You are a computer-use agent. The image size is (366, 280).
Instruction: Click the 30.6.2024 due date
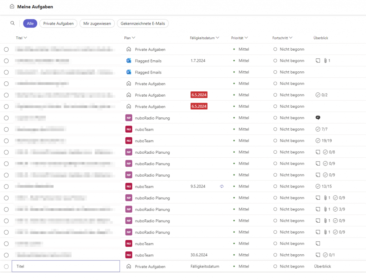[199, 255]
